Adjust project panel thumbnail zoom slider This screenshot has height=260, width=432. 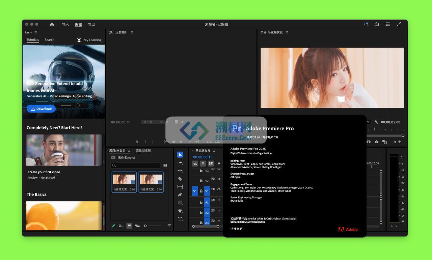(x=153, y=226)
